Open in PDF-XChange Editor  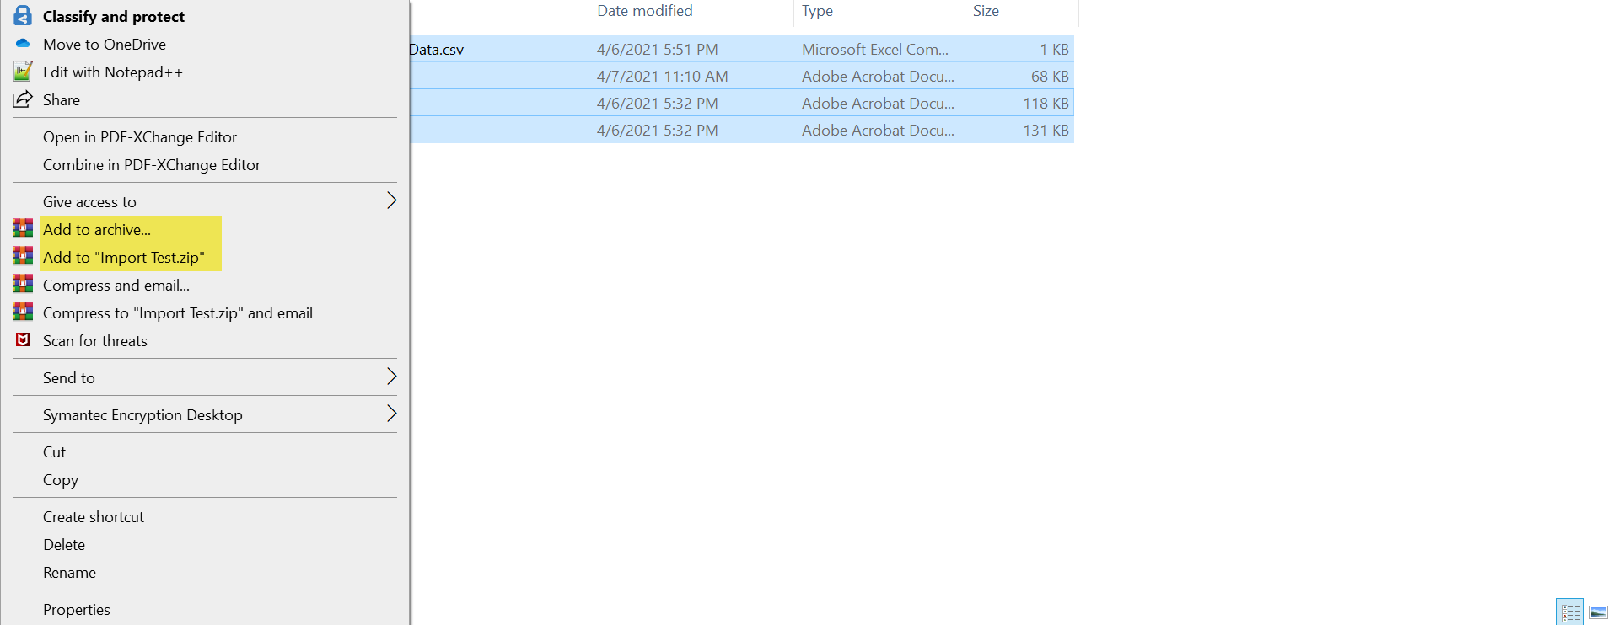(140, 136)
